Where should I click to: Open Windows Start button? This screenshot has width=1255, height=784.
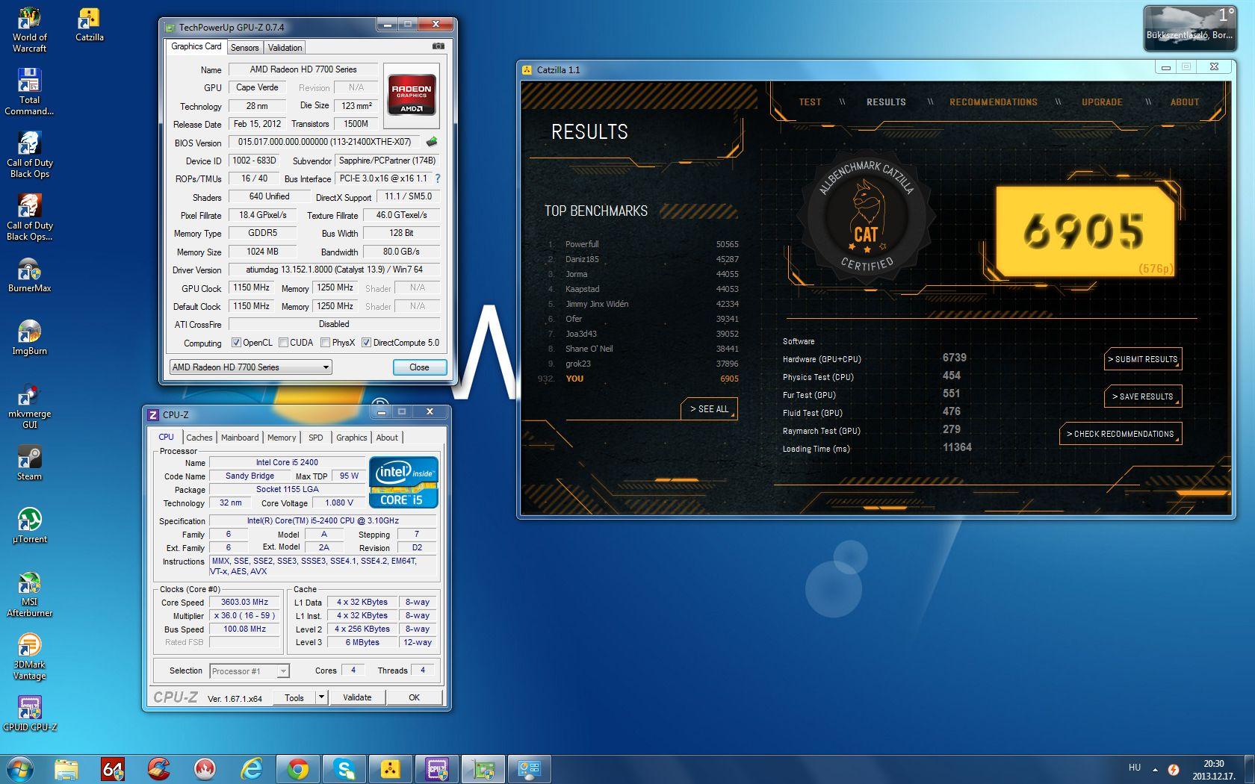point(20,769)
